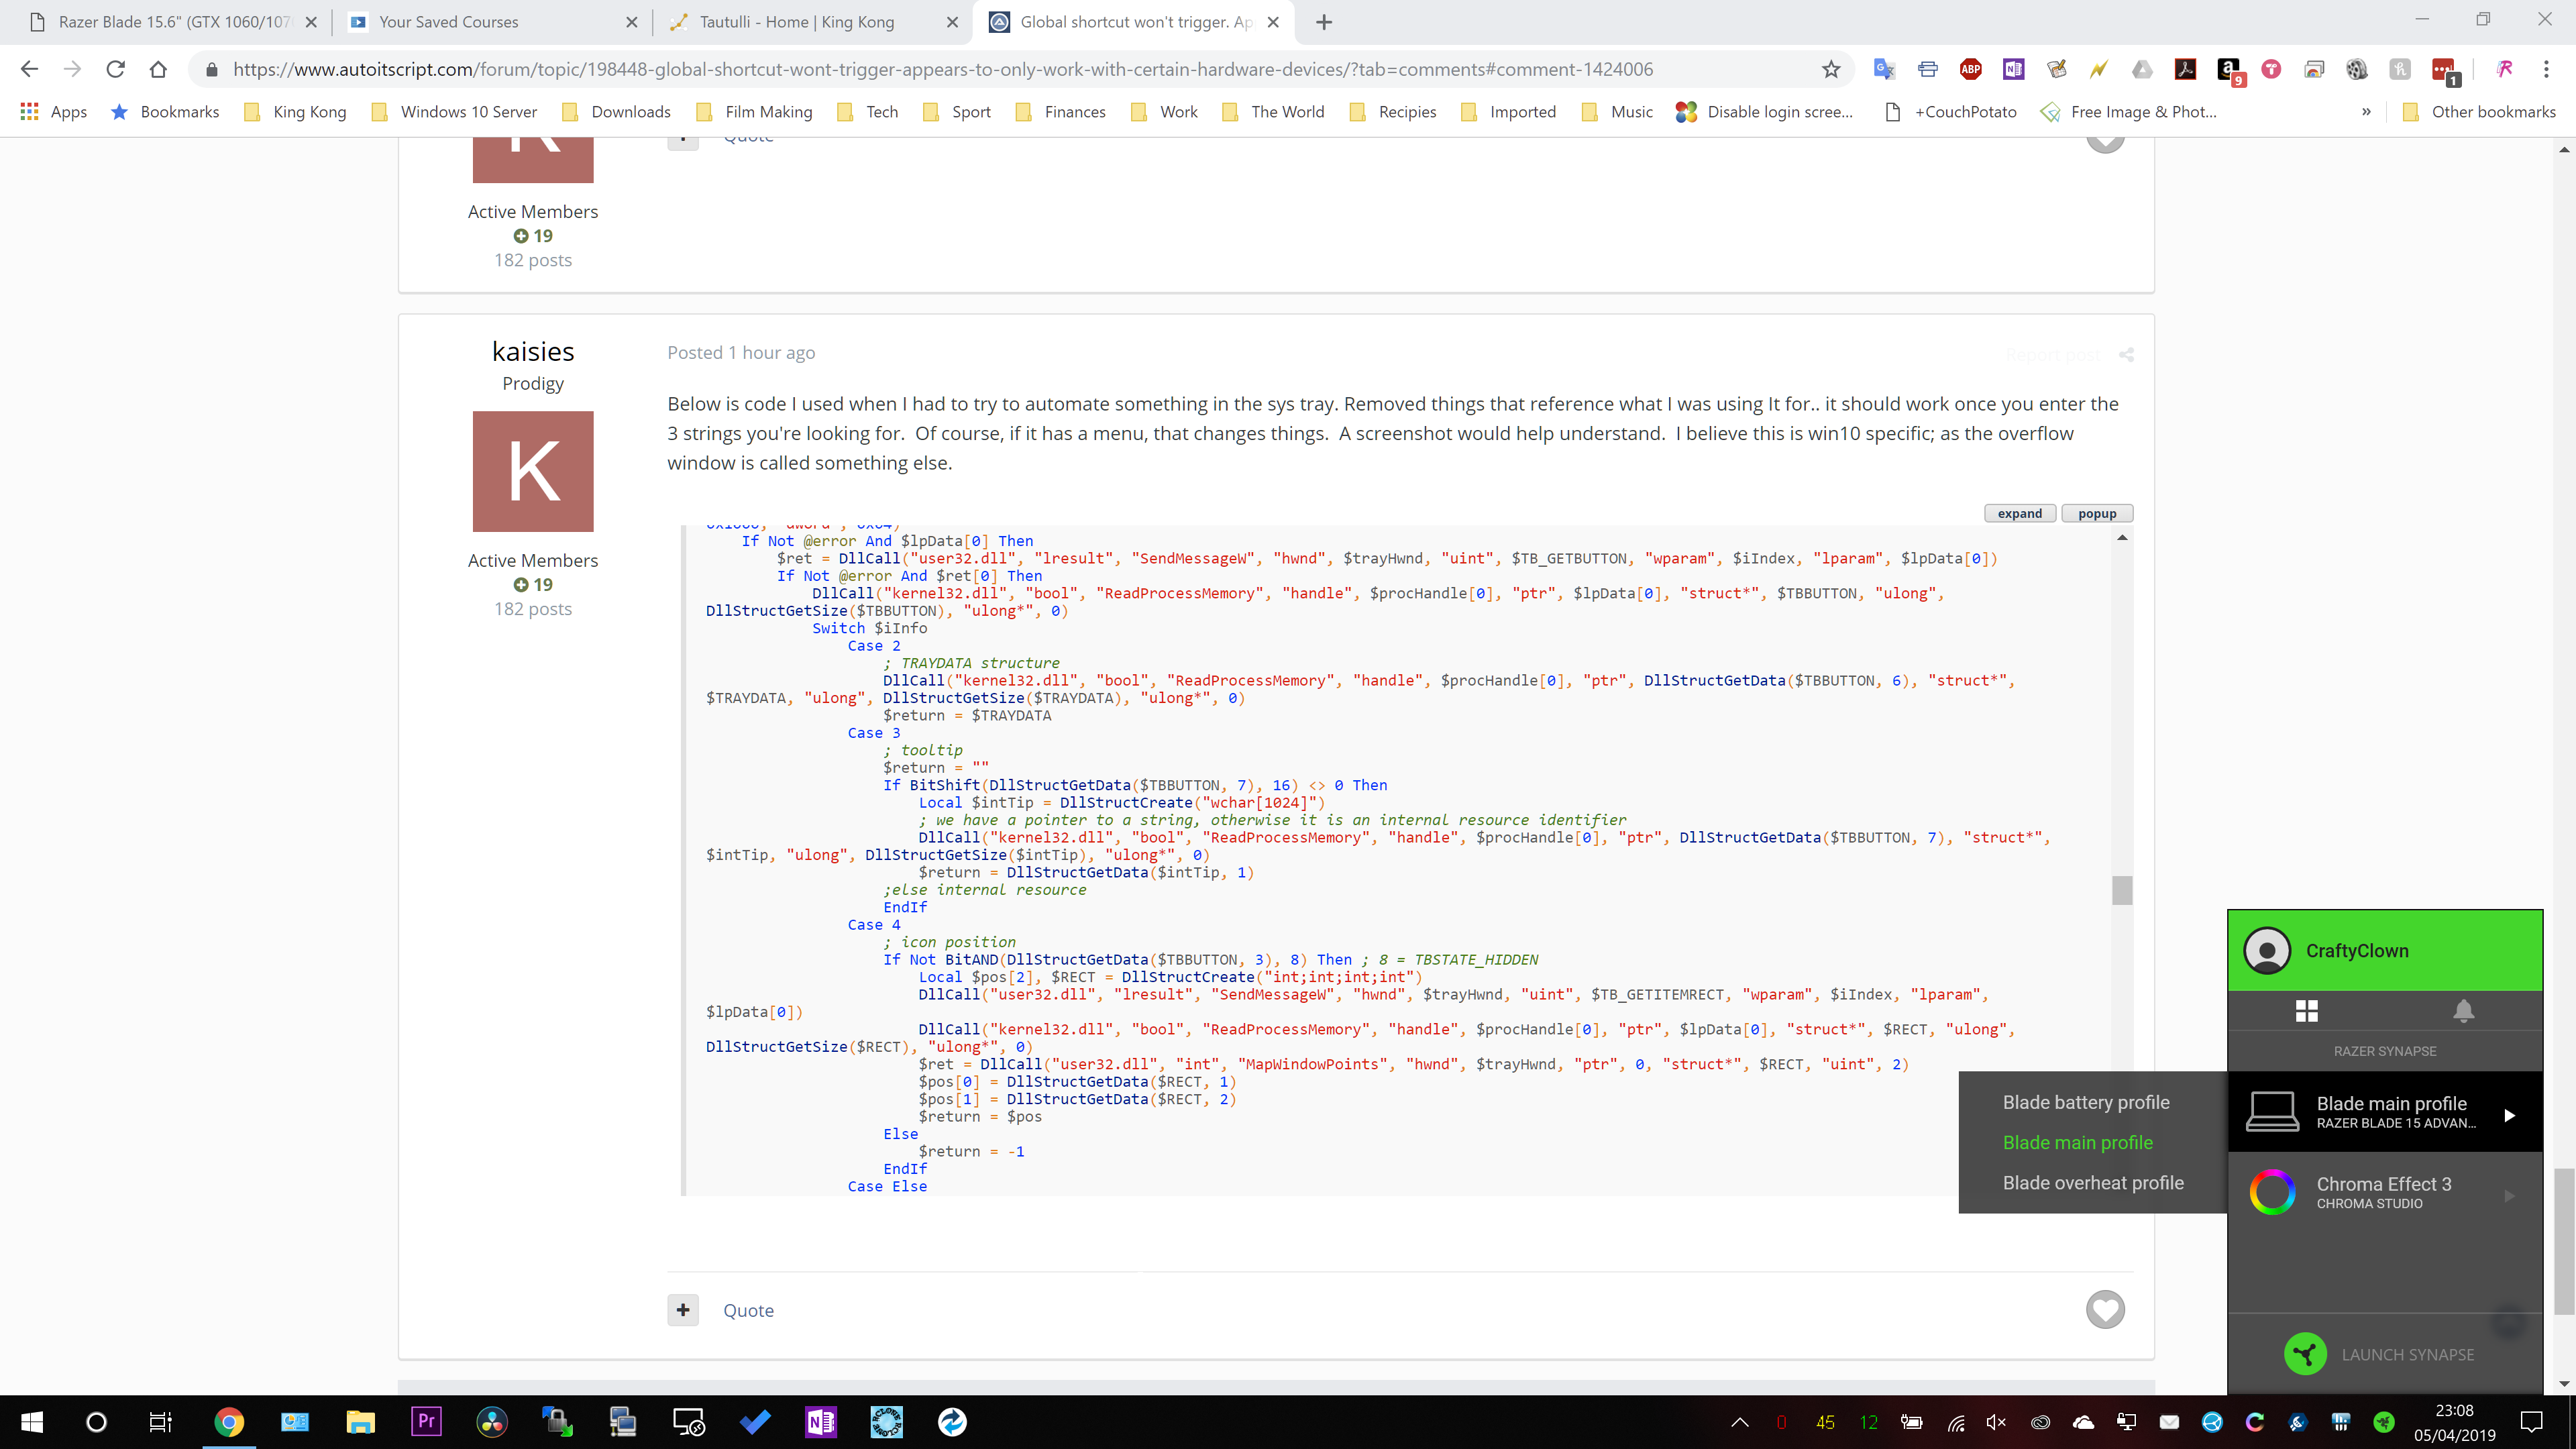Click Chroma Studio color wheel icon
The height and width of the screenshot is (1449, 2576).
[x=2272, y=1192]
